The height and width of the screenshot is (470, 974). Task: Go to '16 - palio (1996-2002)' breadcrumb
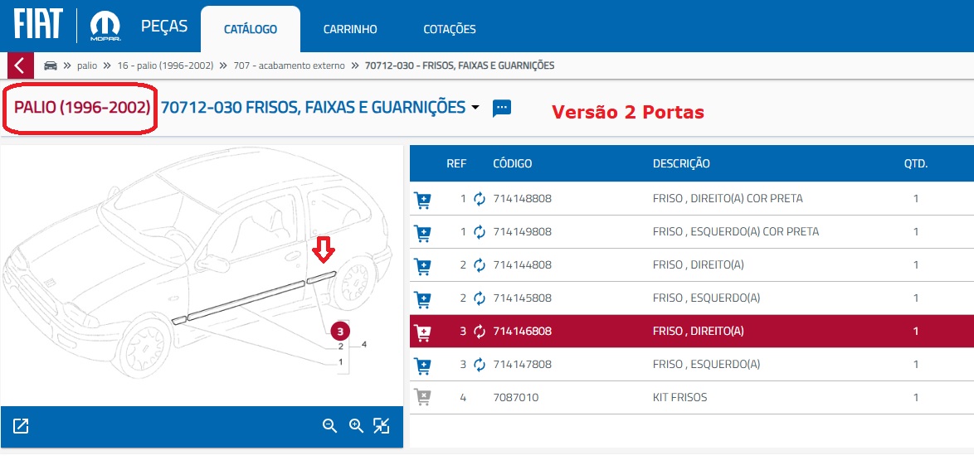(165, 65)
